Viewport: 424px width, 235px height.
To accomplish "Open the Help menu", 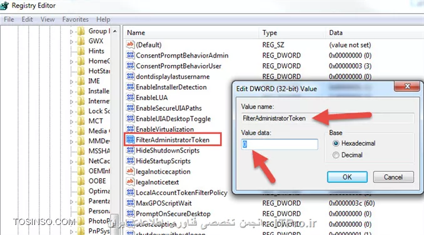I will tap(103, 19).
